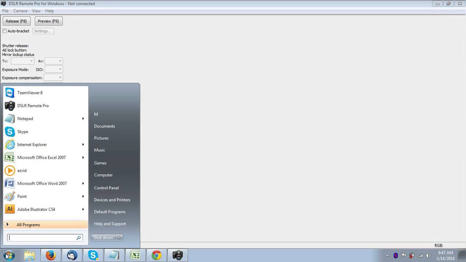
Task: Expand Internet Explorer jump list arrow
Action: (83, 144)
